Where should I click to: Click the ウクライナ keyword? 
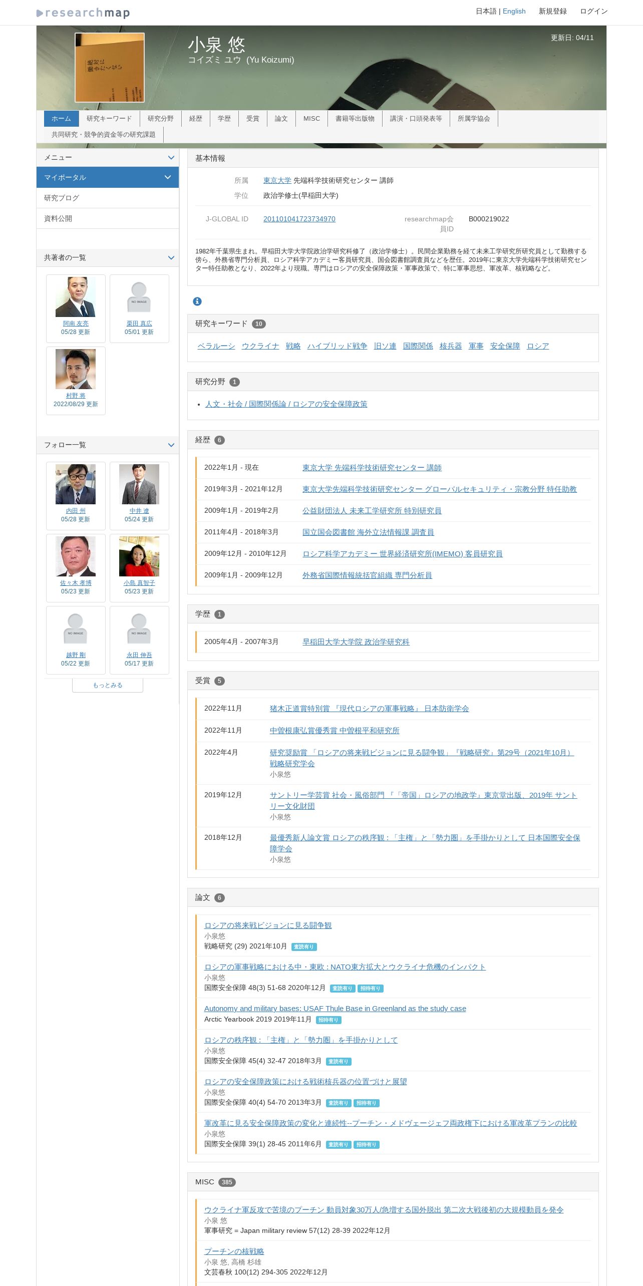coord(260,346)
